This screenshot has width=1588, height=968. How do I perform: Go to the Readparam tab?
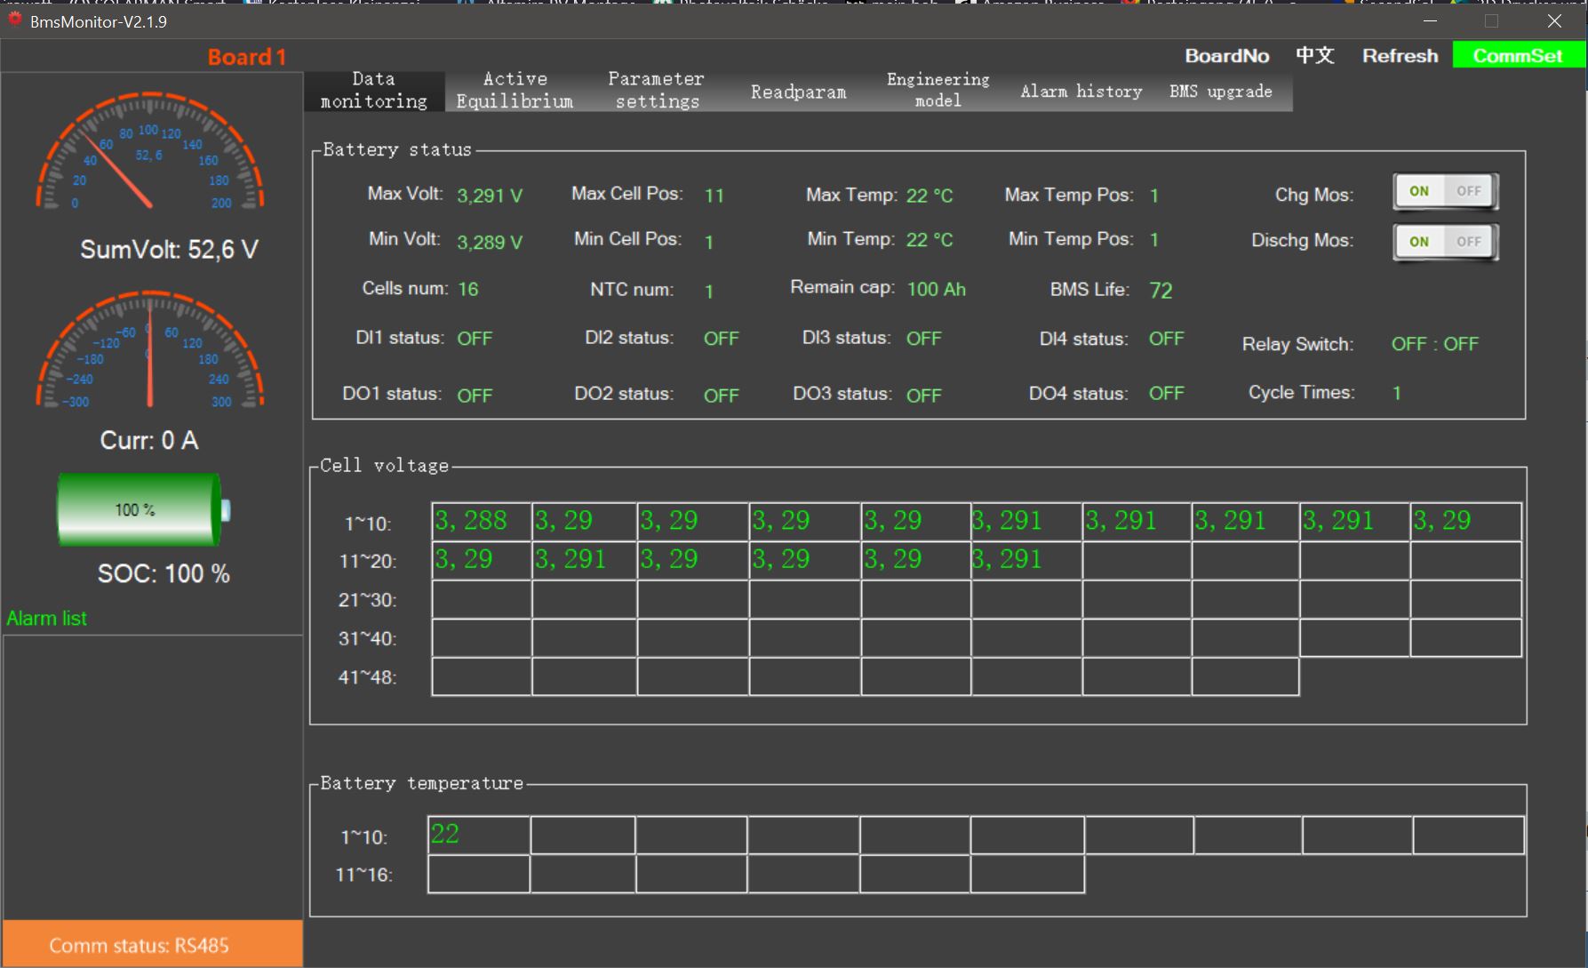(x=798, y=92)
